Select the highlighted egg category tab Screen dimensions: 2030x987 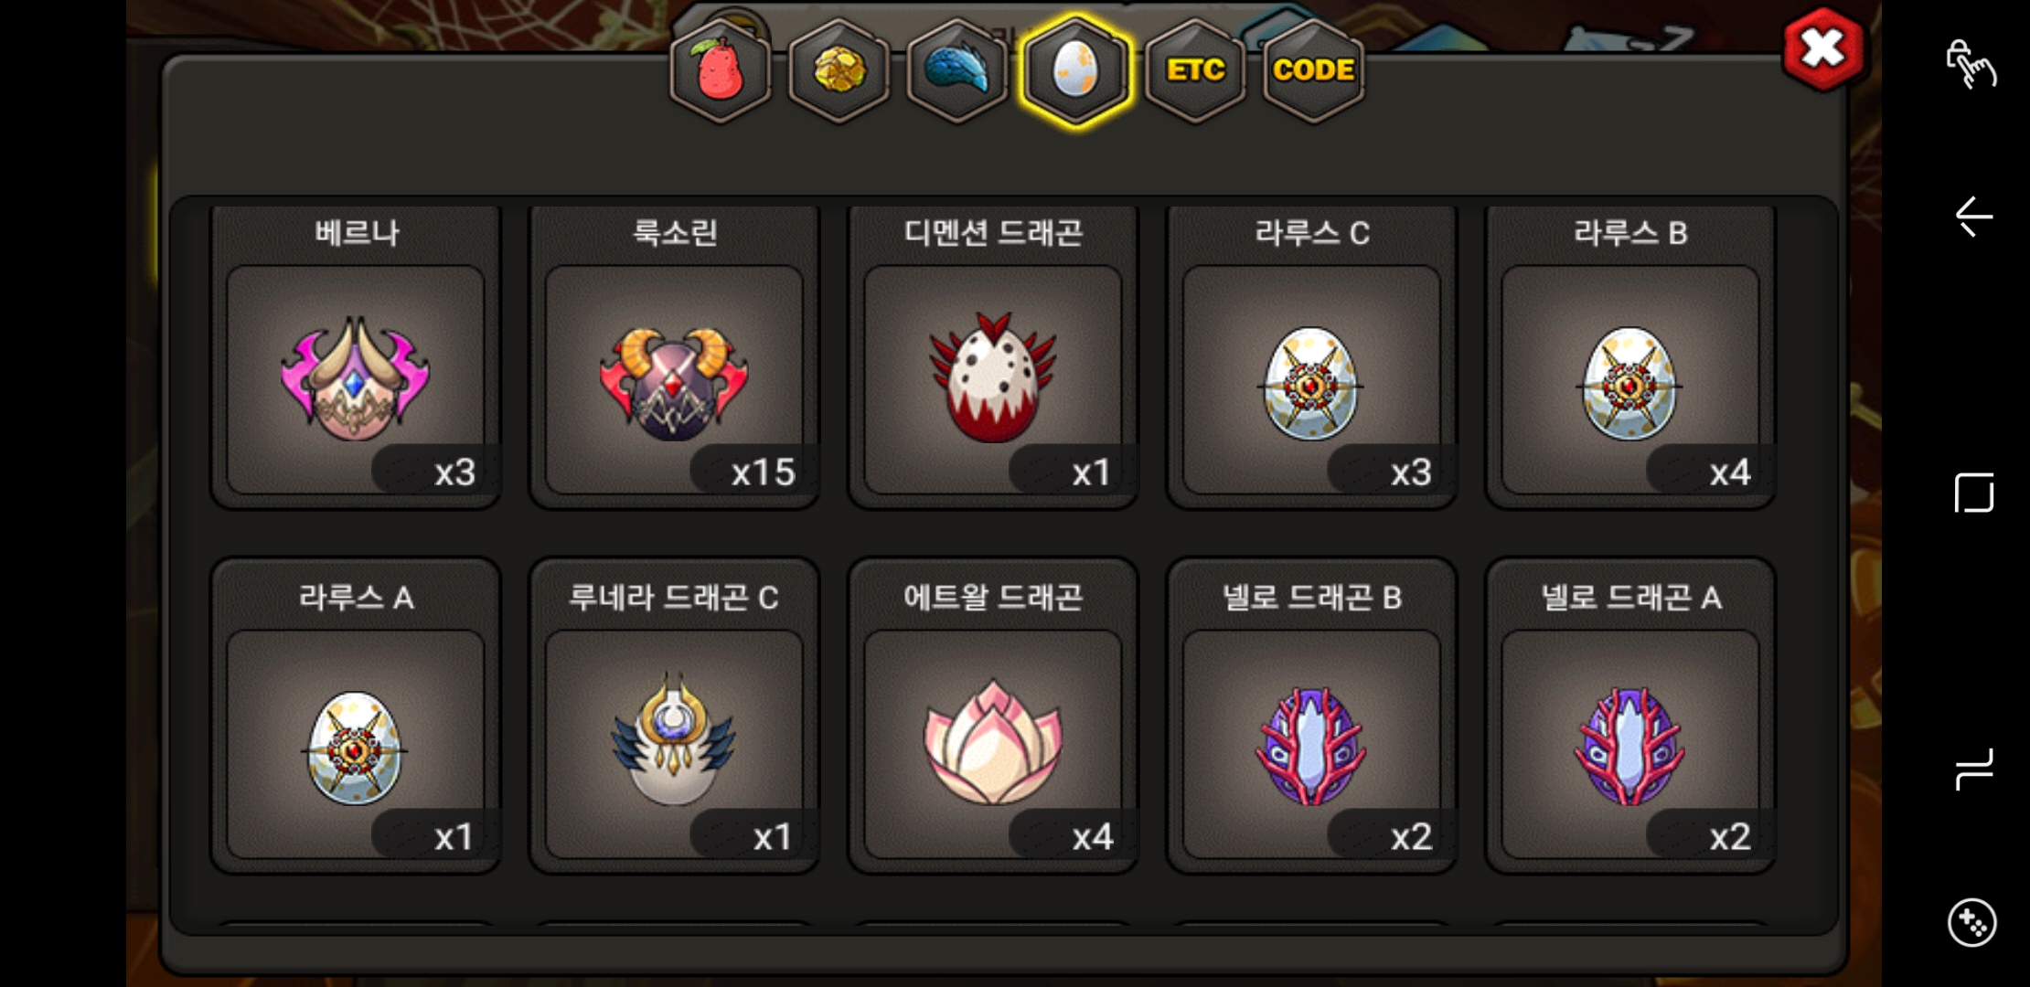1075,70
